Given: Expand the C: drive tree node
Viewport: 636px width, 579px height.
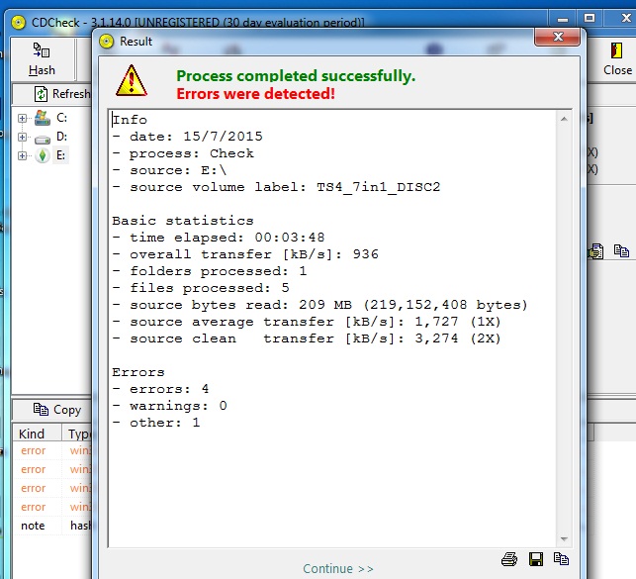Looking at the screenshot, I should coord(22,118).
